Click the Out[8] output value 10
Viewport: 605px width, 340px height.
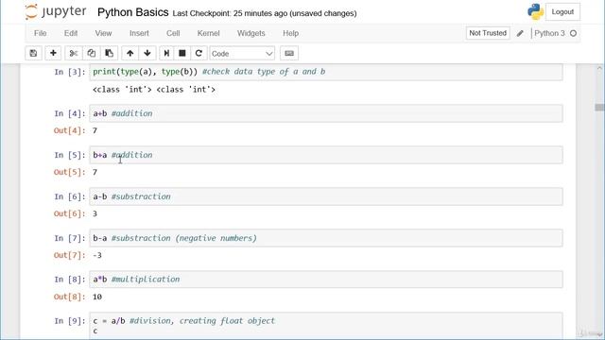coord(97,297)
